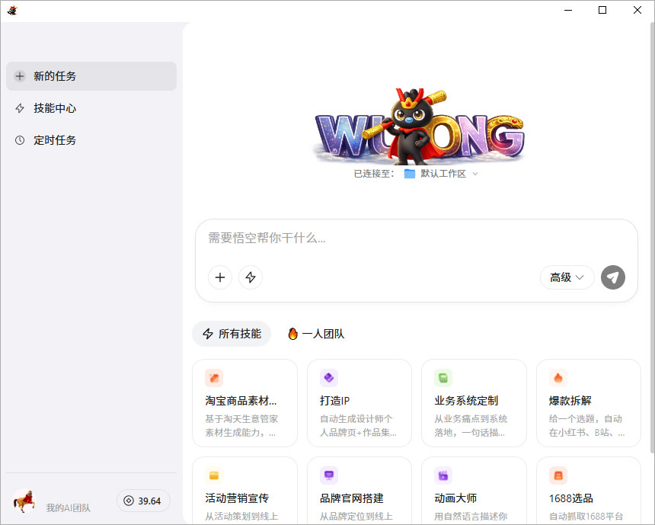The height and width of the screenshot is (525, 655).
Task: Click the red icon on 1688选品 card
Action: pos(558,475)
